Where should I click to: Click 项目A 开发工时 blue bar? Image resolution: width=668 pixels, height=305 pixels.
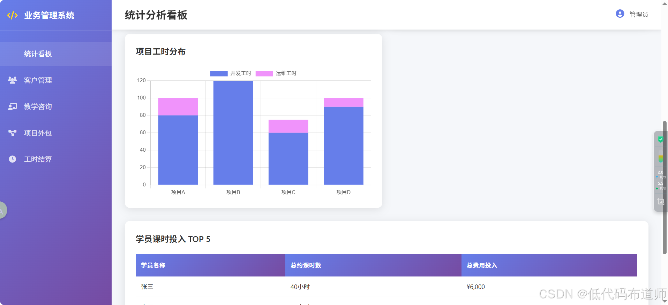click(x=178, y=150)
